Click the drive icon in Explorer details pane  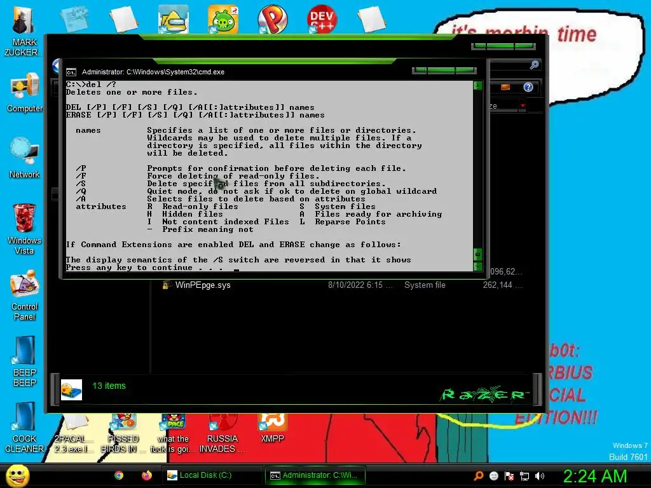pos(71,390)
